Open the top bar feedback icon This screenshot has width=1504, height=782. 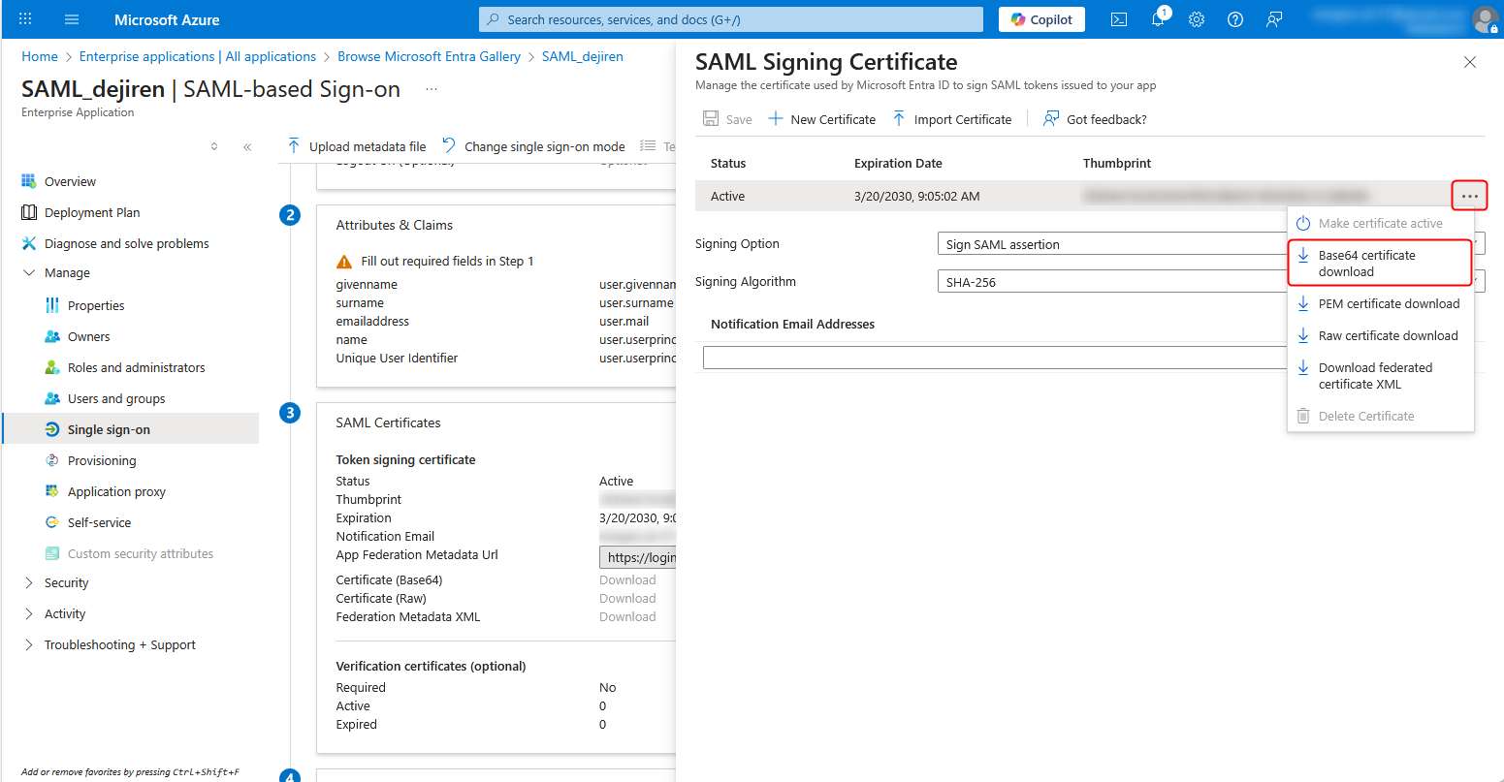pyautogui.click(x=1274, y=19)
